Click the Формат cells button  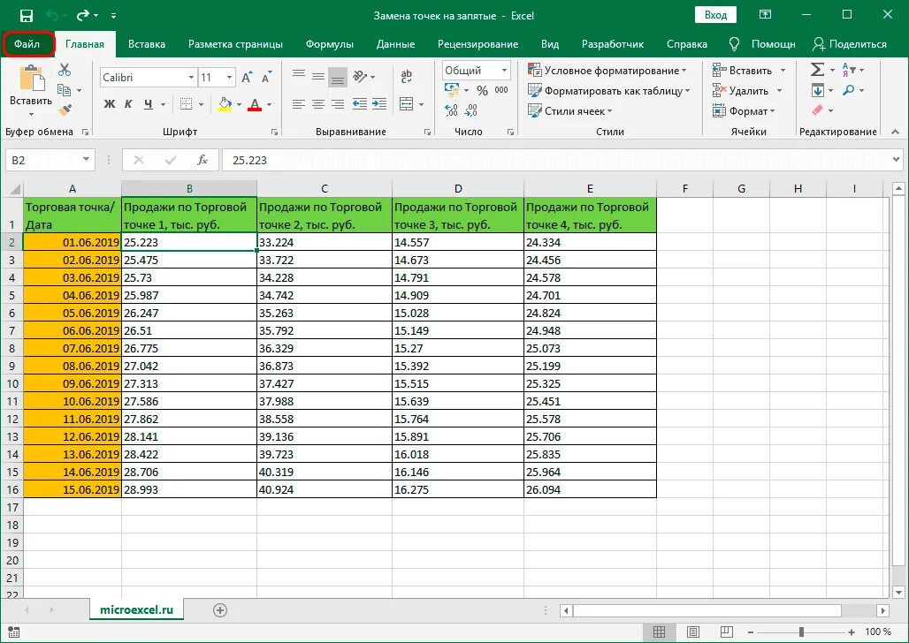point(744,110)
